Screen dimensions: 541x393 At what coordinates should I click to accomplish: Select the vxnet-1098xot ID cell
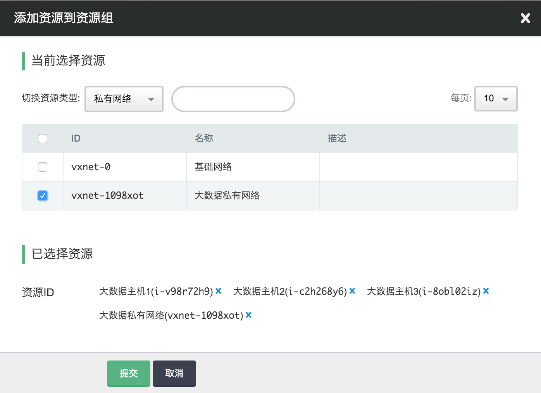coord(107,196)
